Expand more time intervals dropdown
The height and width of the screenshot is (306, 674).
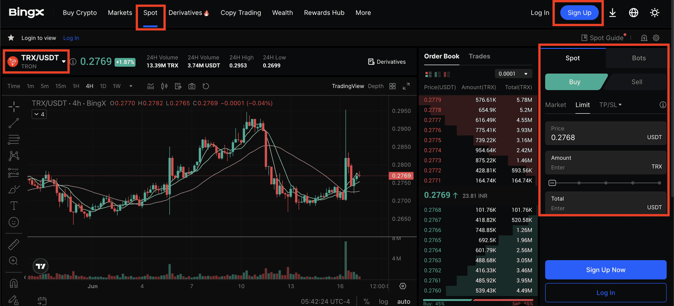point(131,86)
